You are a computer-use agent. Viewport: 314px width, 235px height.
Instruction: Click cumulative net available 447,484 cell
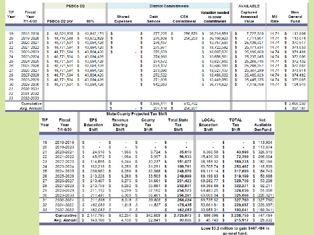[265, 215]
